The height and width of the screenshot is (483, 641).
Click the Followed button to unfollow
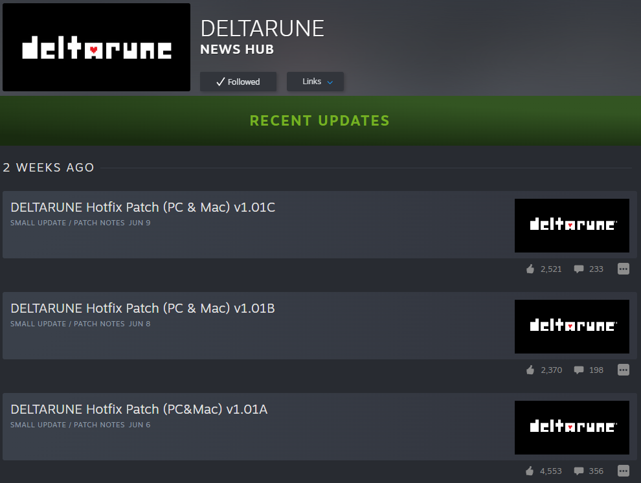[x=238, y=82]
